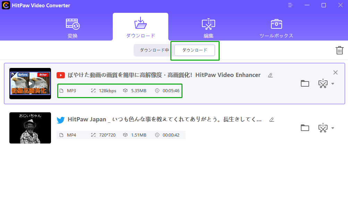Minimize the HitPaw window
Viewport: 348px width, 217px height.
coord(307,5)
